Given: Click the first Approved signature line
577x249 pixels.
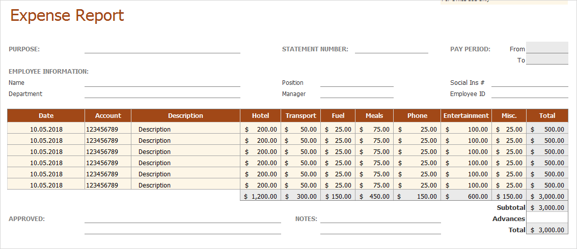Looking at the screenshot, I should pos(182,219).
